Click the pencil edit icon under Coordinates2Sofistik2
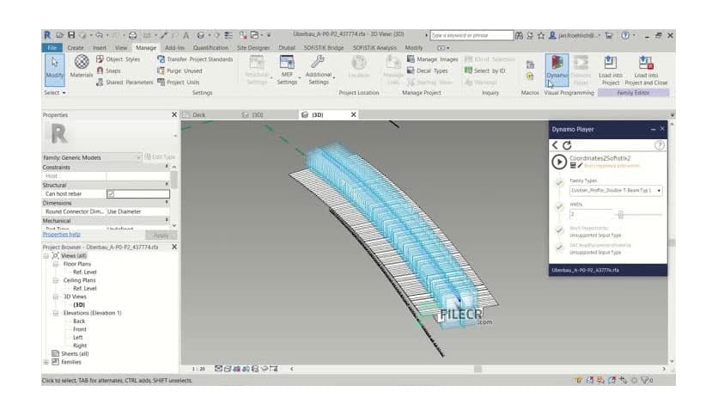Viewport: 718px width, 416px height. [x=580, y=165]
